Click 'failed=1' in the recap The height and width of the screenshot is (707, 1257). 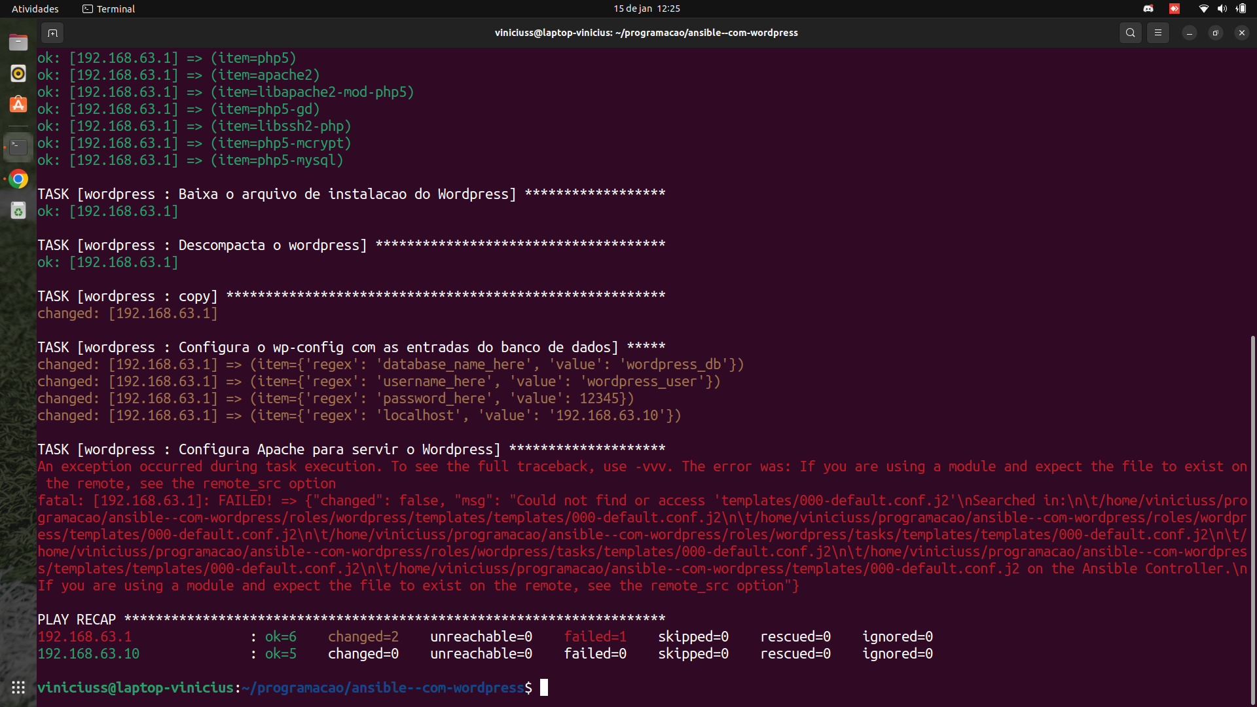[595, 637]
